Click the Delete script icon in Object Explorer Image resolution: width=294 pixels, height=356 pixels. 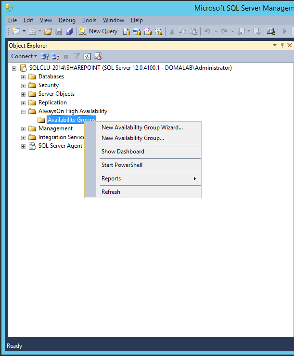pyautogui.click(x=98, y=56)
